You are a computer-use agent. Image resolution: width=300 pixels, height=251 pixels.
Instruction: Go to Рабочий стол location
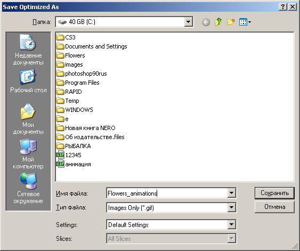tap(28, 82)
